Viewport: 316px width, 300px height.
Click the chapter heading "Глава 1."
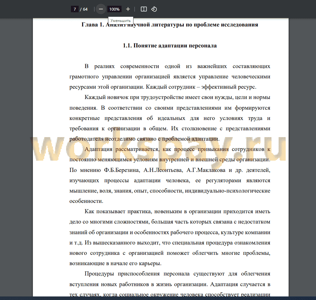(93, 25)
